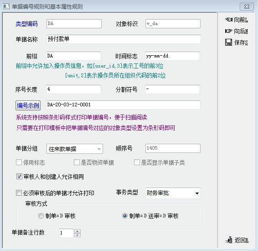Screen dimensions: 258x251
Task: Click the 事务类型 label
Action: pyautogui.click(x=127, y=192)
